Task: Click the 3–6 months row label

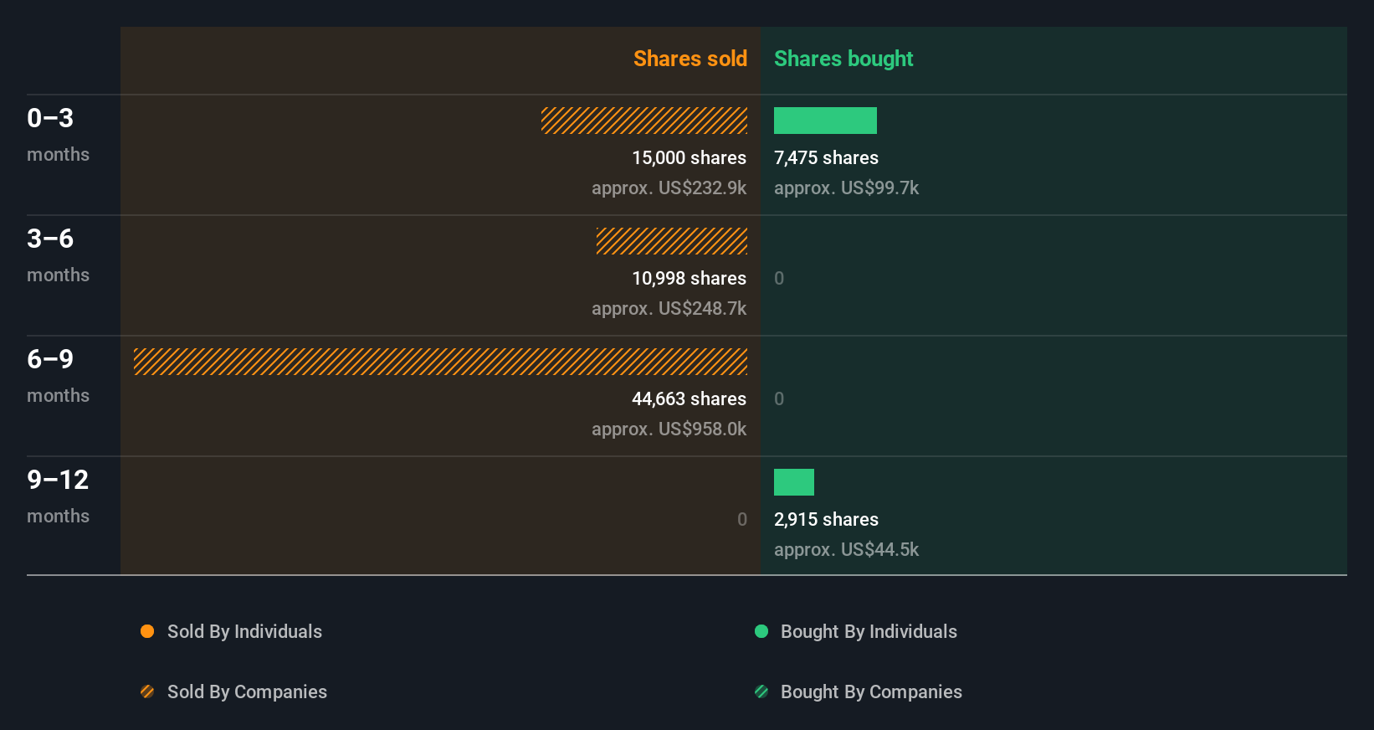Action: [58, 255]
